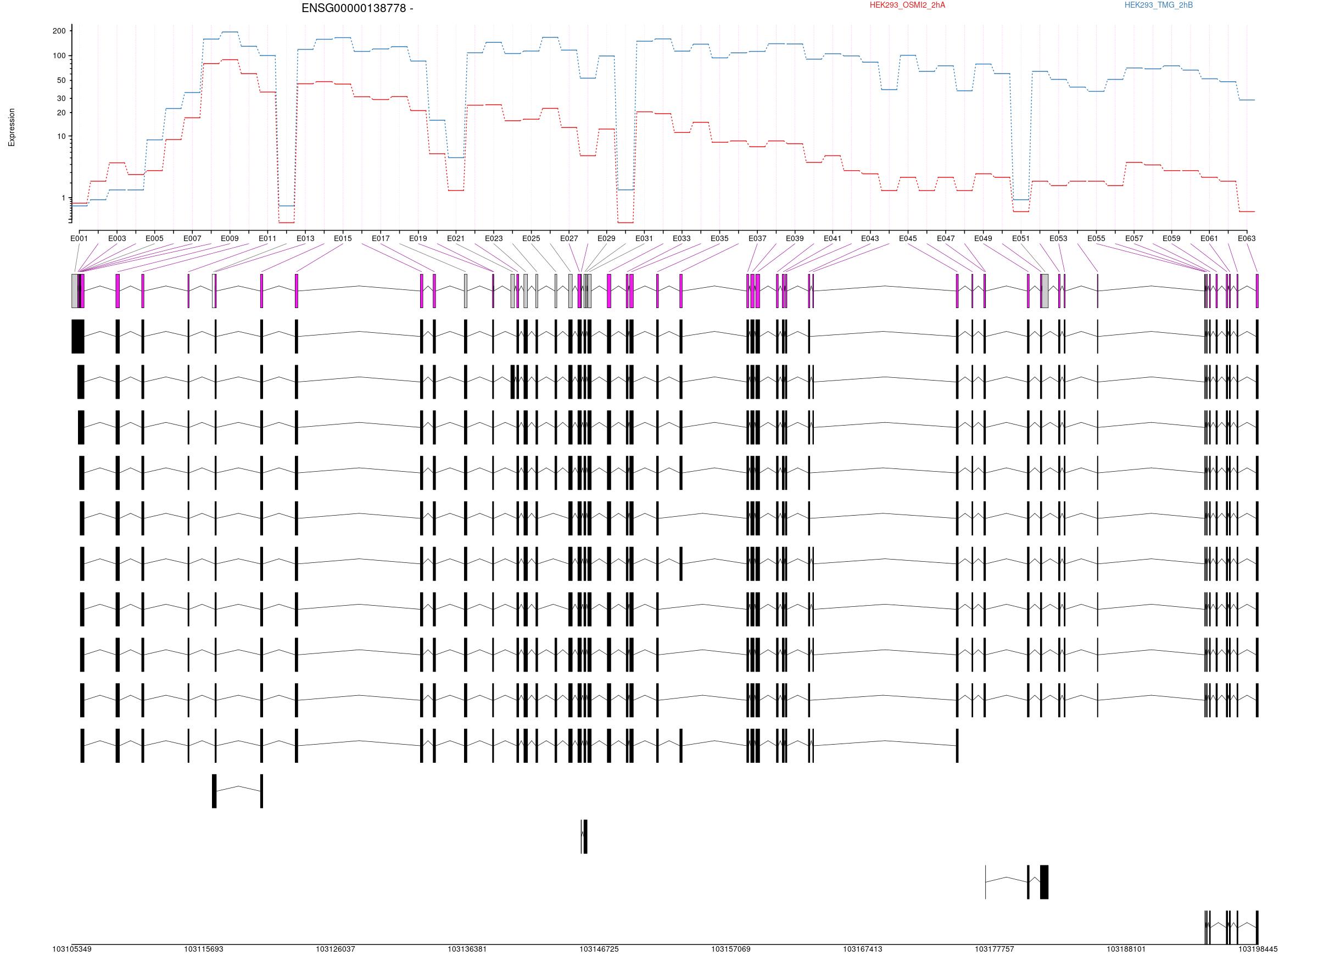Click exon label E055
This screenshot has height=961, width=1318.
pos(1096,238)
